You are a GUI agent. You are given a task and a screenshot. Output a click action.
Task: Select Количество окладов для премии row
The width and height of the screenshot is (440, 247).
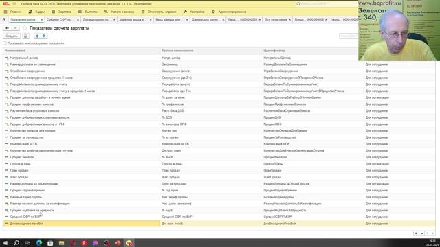[219, 131]
